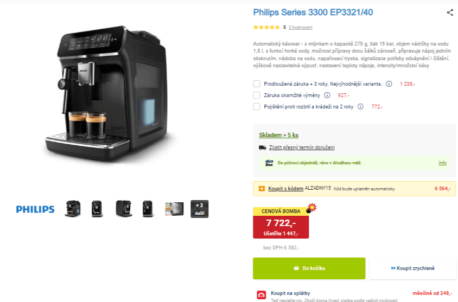Click the Koupit zrychleně button
Image resolution: width=458 pixels, height=302 pixels.
pos(412,268)
